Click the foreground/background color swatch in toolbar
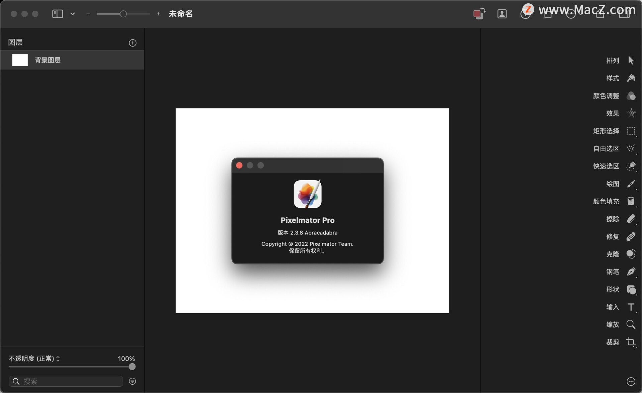Viewport: 642px width, 393px height. click(x=479, y=14)
